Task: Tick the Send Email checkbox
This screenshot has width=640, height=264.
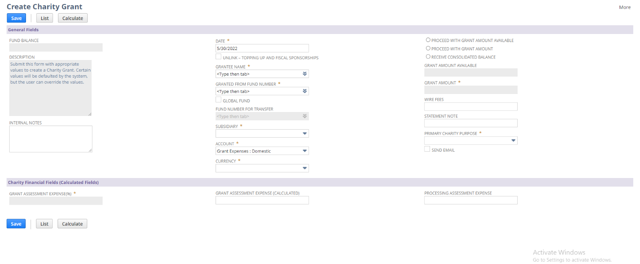Action: pos(427,149)
